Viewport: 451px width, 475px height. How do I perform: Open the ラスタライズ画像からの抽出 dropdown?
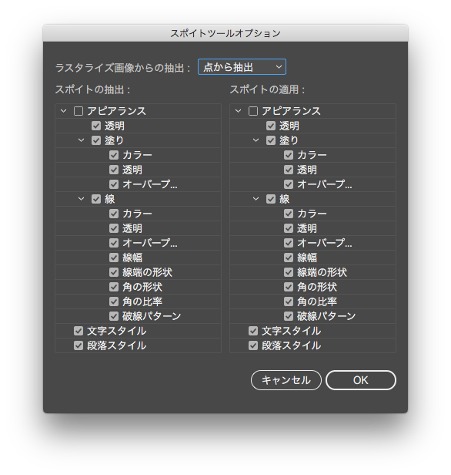pyautogui.click(x=242, y=67)
